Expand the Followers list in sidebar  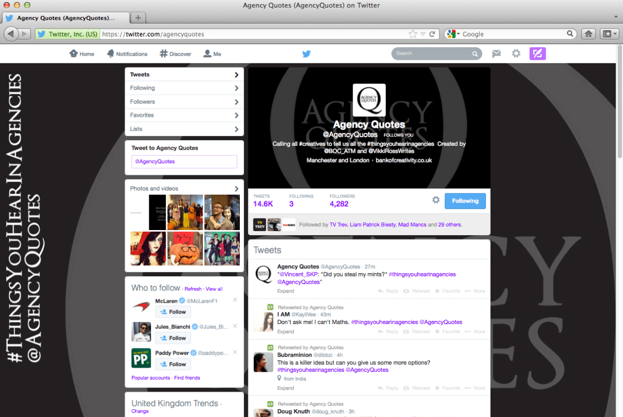click(184, 102)
